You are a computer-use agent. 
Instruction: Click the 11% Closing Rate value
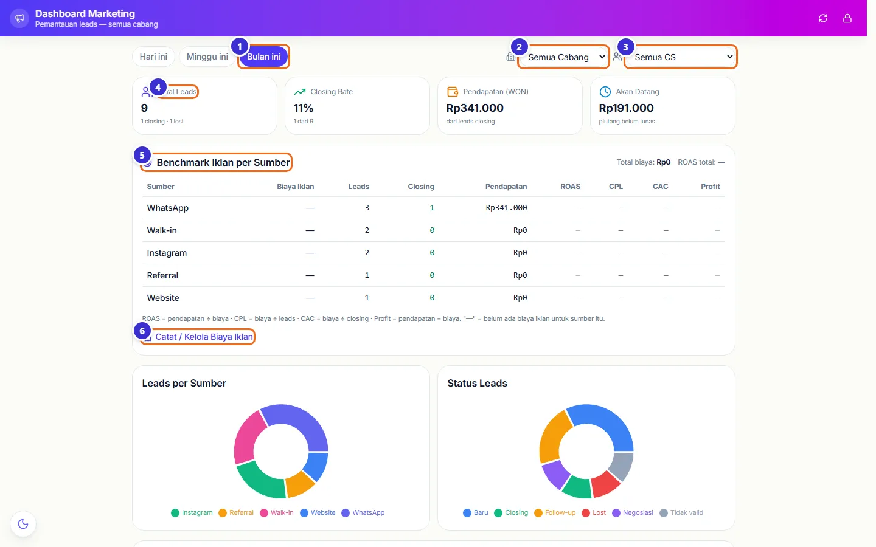304,108
